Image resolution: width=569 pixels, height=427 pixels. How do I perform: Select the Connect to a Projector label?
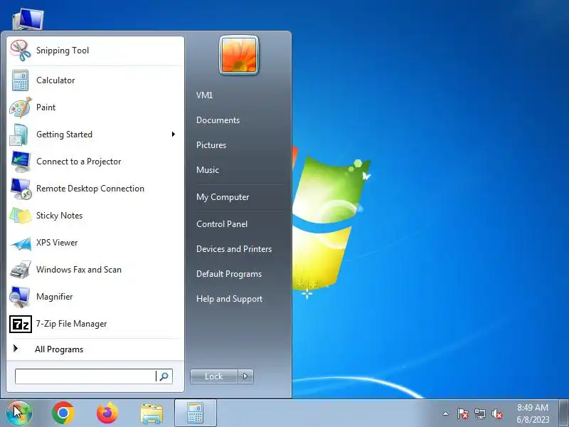pyautogui.click(x=78, y=162)
